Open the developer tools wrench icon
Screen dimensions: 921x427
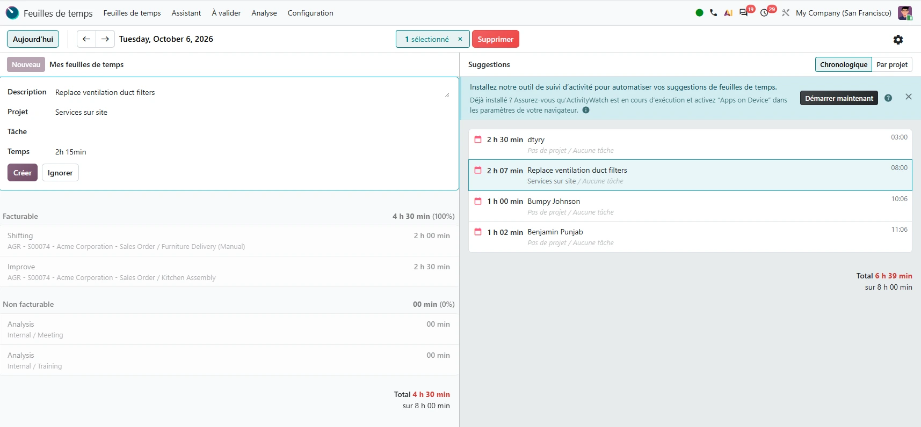pyautogui.click(x=786, y=13)
